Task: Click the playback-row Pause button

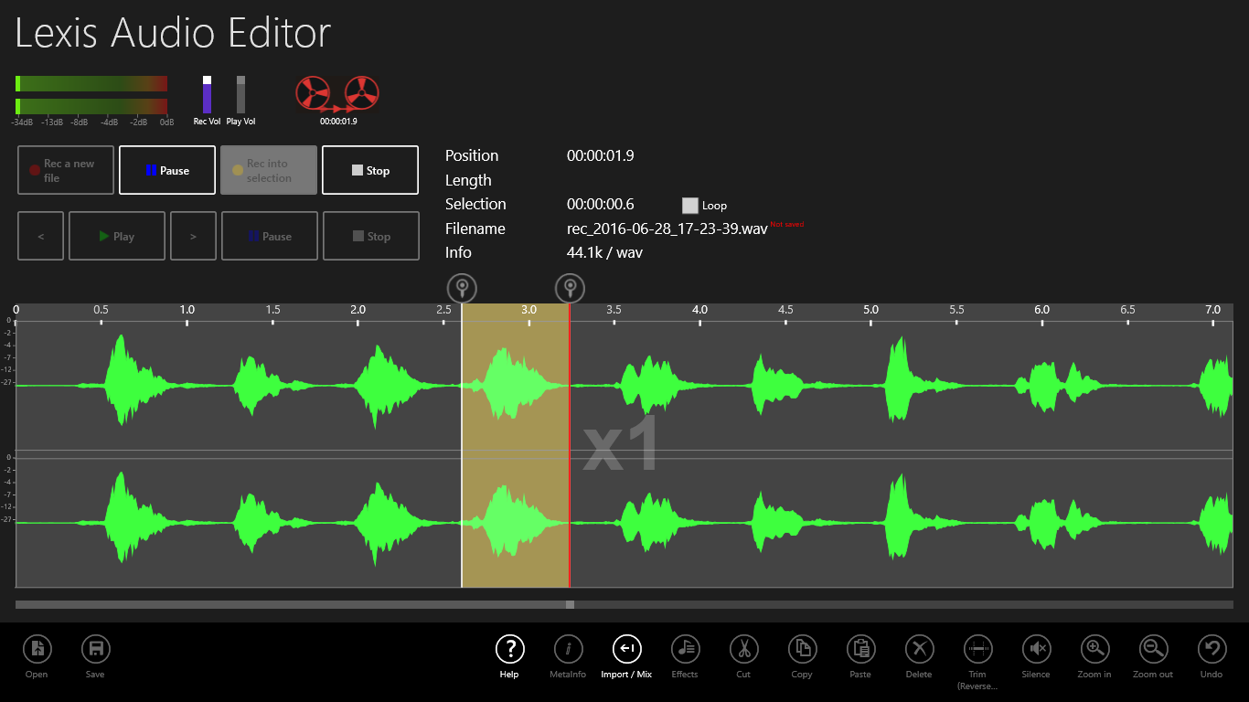Action: [x=270, y=236]
